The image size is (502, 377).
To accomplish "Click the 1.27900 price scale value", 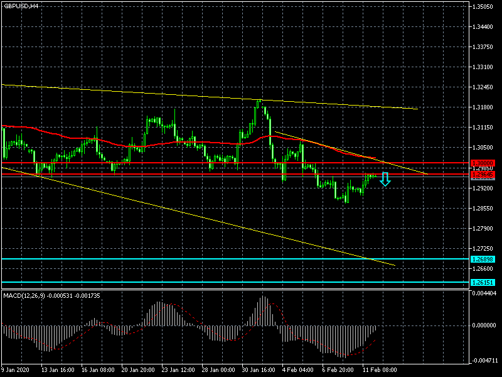I will [484, 228].
